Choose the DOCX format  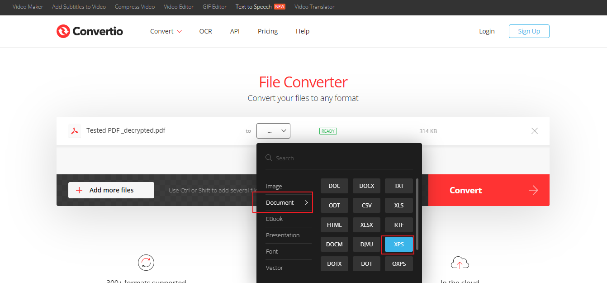click(366, 186)
